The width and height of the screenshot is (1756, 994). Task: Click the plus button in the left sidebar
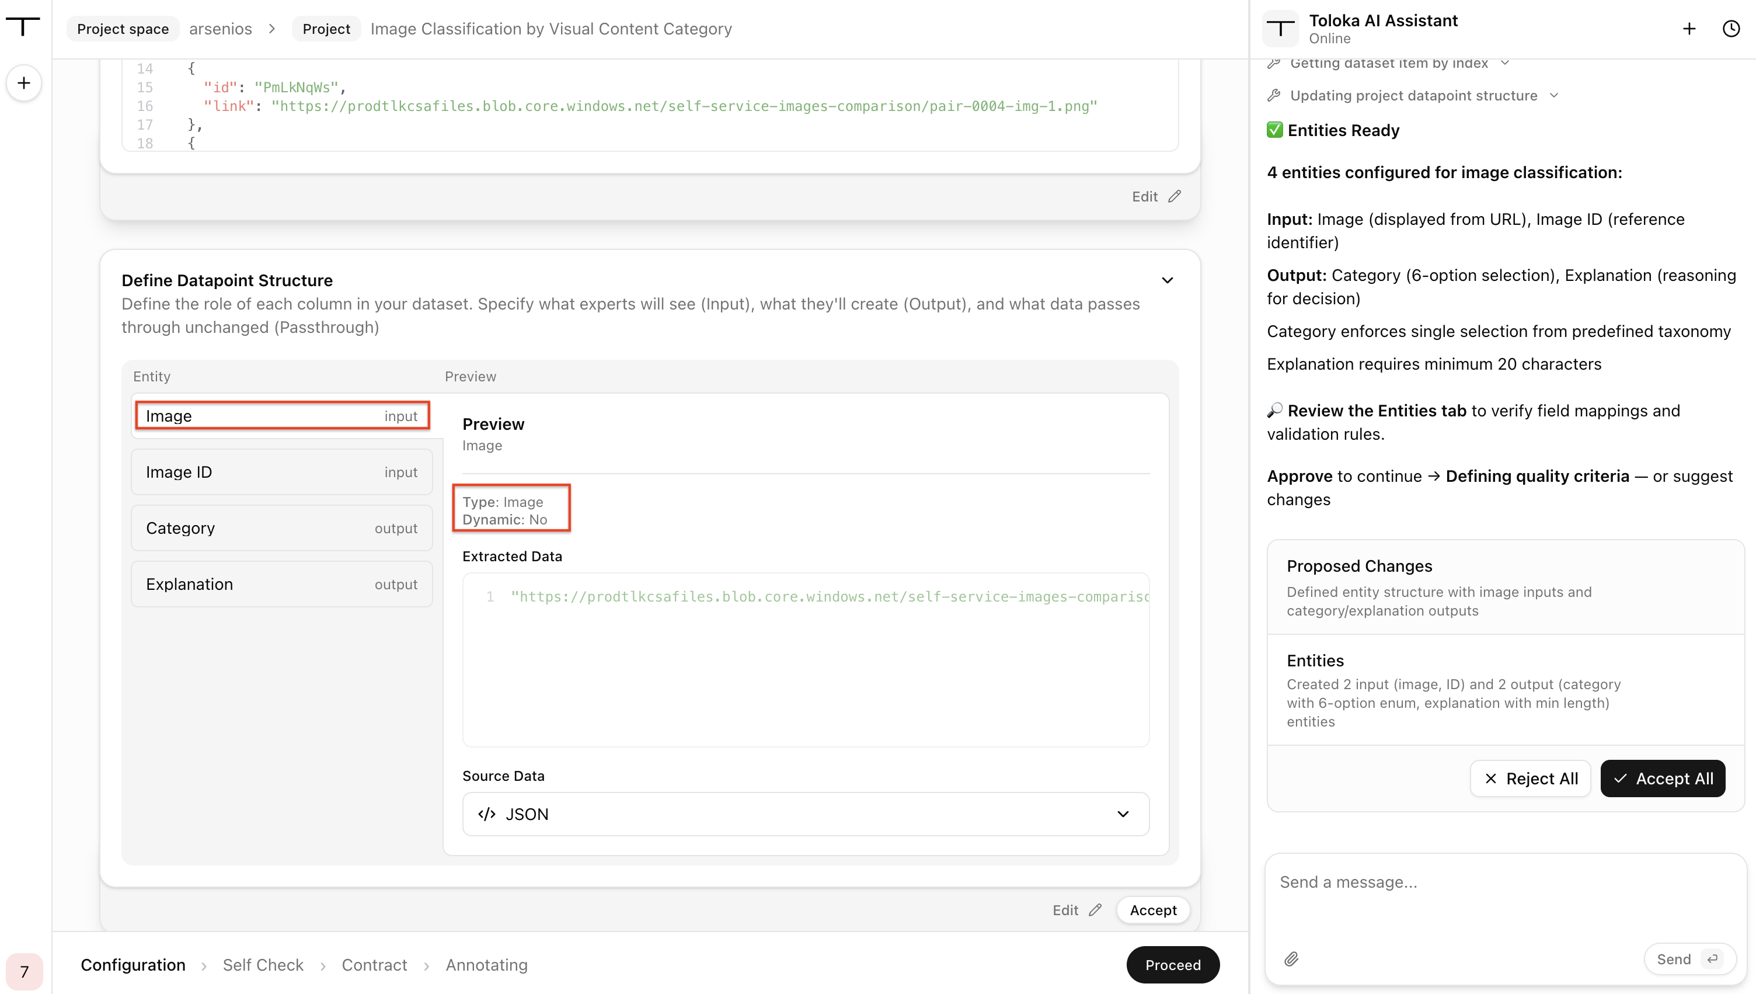[24, 84]
